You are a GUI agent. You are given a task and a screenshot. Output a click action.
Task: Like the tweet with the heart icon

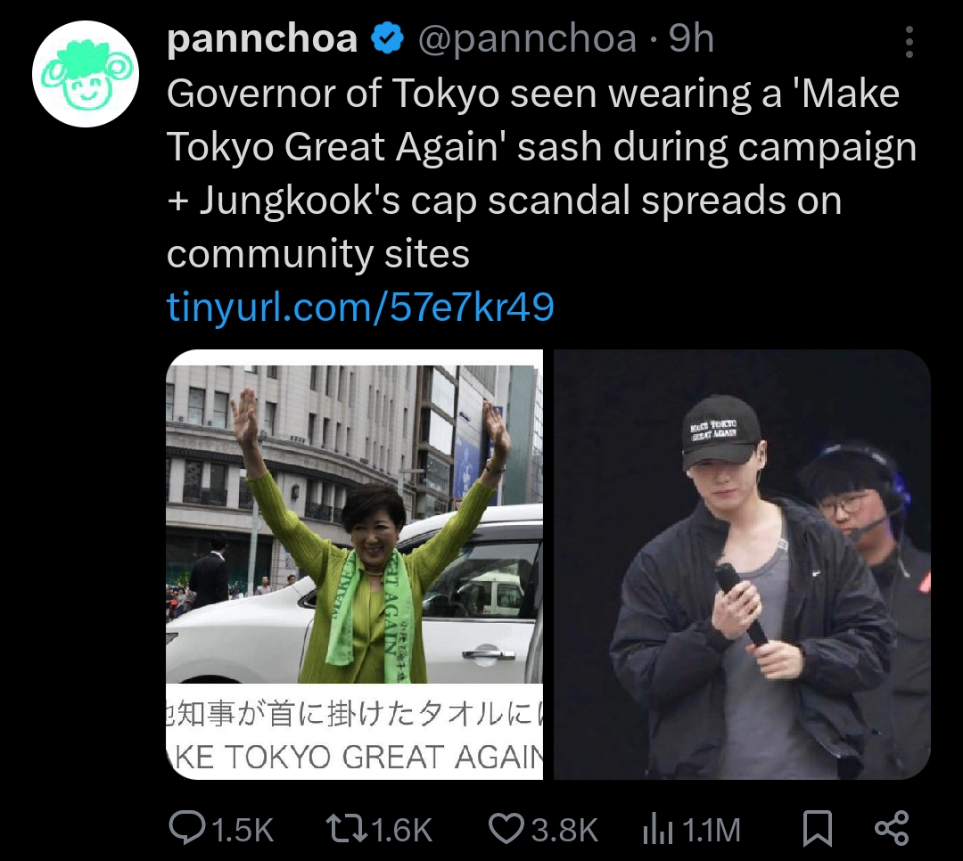click(506, 828)
